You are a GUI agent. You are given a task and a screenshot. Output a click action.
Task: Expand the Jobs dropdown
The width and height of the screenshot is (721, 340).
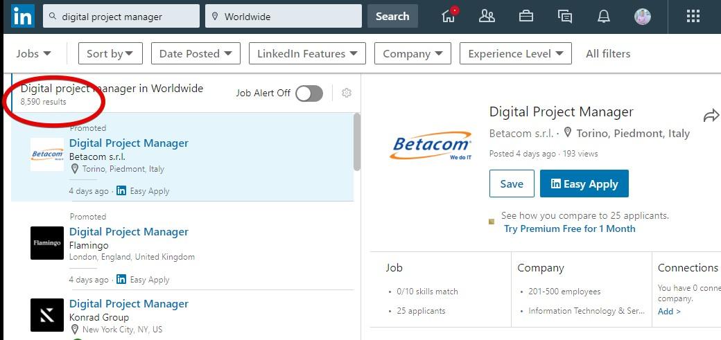point(33,54)
